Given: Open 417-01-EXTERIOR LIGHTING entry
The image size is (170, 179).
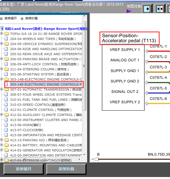Looking at the screenshot, I should (x=41, y=160).
